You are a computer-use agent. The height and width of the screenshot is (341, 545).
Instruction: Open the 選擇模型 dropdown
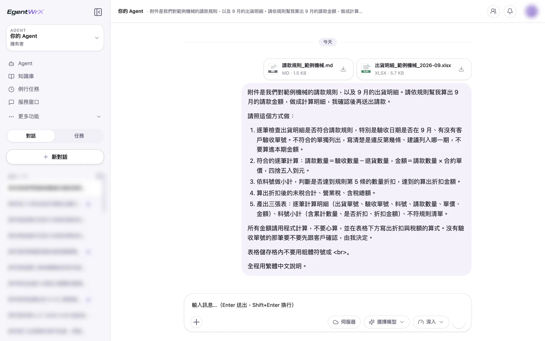(x=387, y=322)
